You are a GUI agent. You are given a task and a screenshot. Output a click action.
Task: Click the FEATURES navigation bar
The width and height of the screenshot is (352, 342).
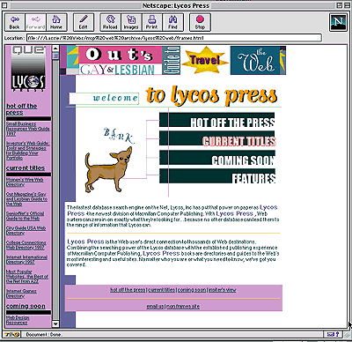(x=217, y=176)
